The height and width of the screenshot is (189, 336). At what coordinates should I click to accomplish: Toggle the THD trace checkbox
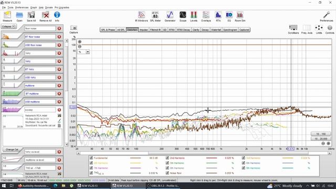click(91, 173)
